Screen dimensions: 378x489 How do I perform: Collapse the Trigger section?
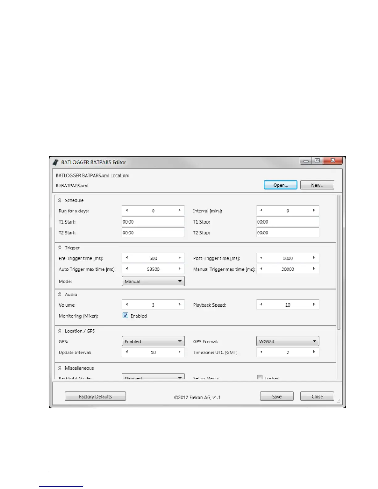click(60, 248)
